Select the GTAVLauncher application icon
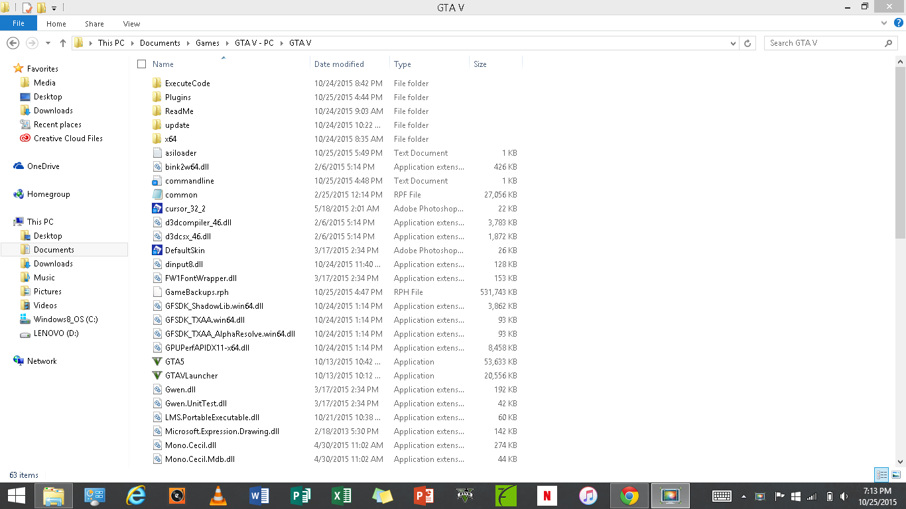This screenshot has width=906, height=509. coord(157,376)
